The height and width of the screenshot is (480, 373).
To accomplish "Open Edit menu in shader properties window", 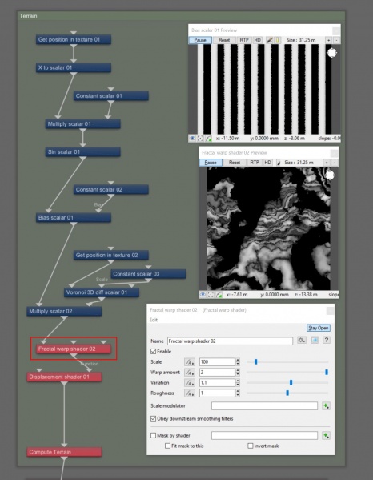I will [154, 320].
